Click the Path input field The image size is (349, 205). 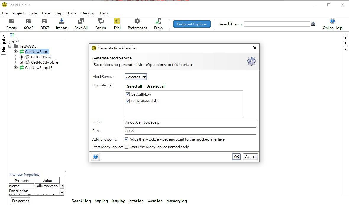(x=190, y=122)
